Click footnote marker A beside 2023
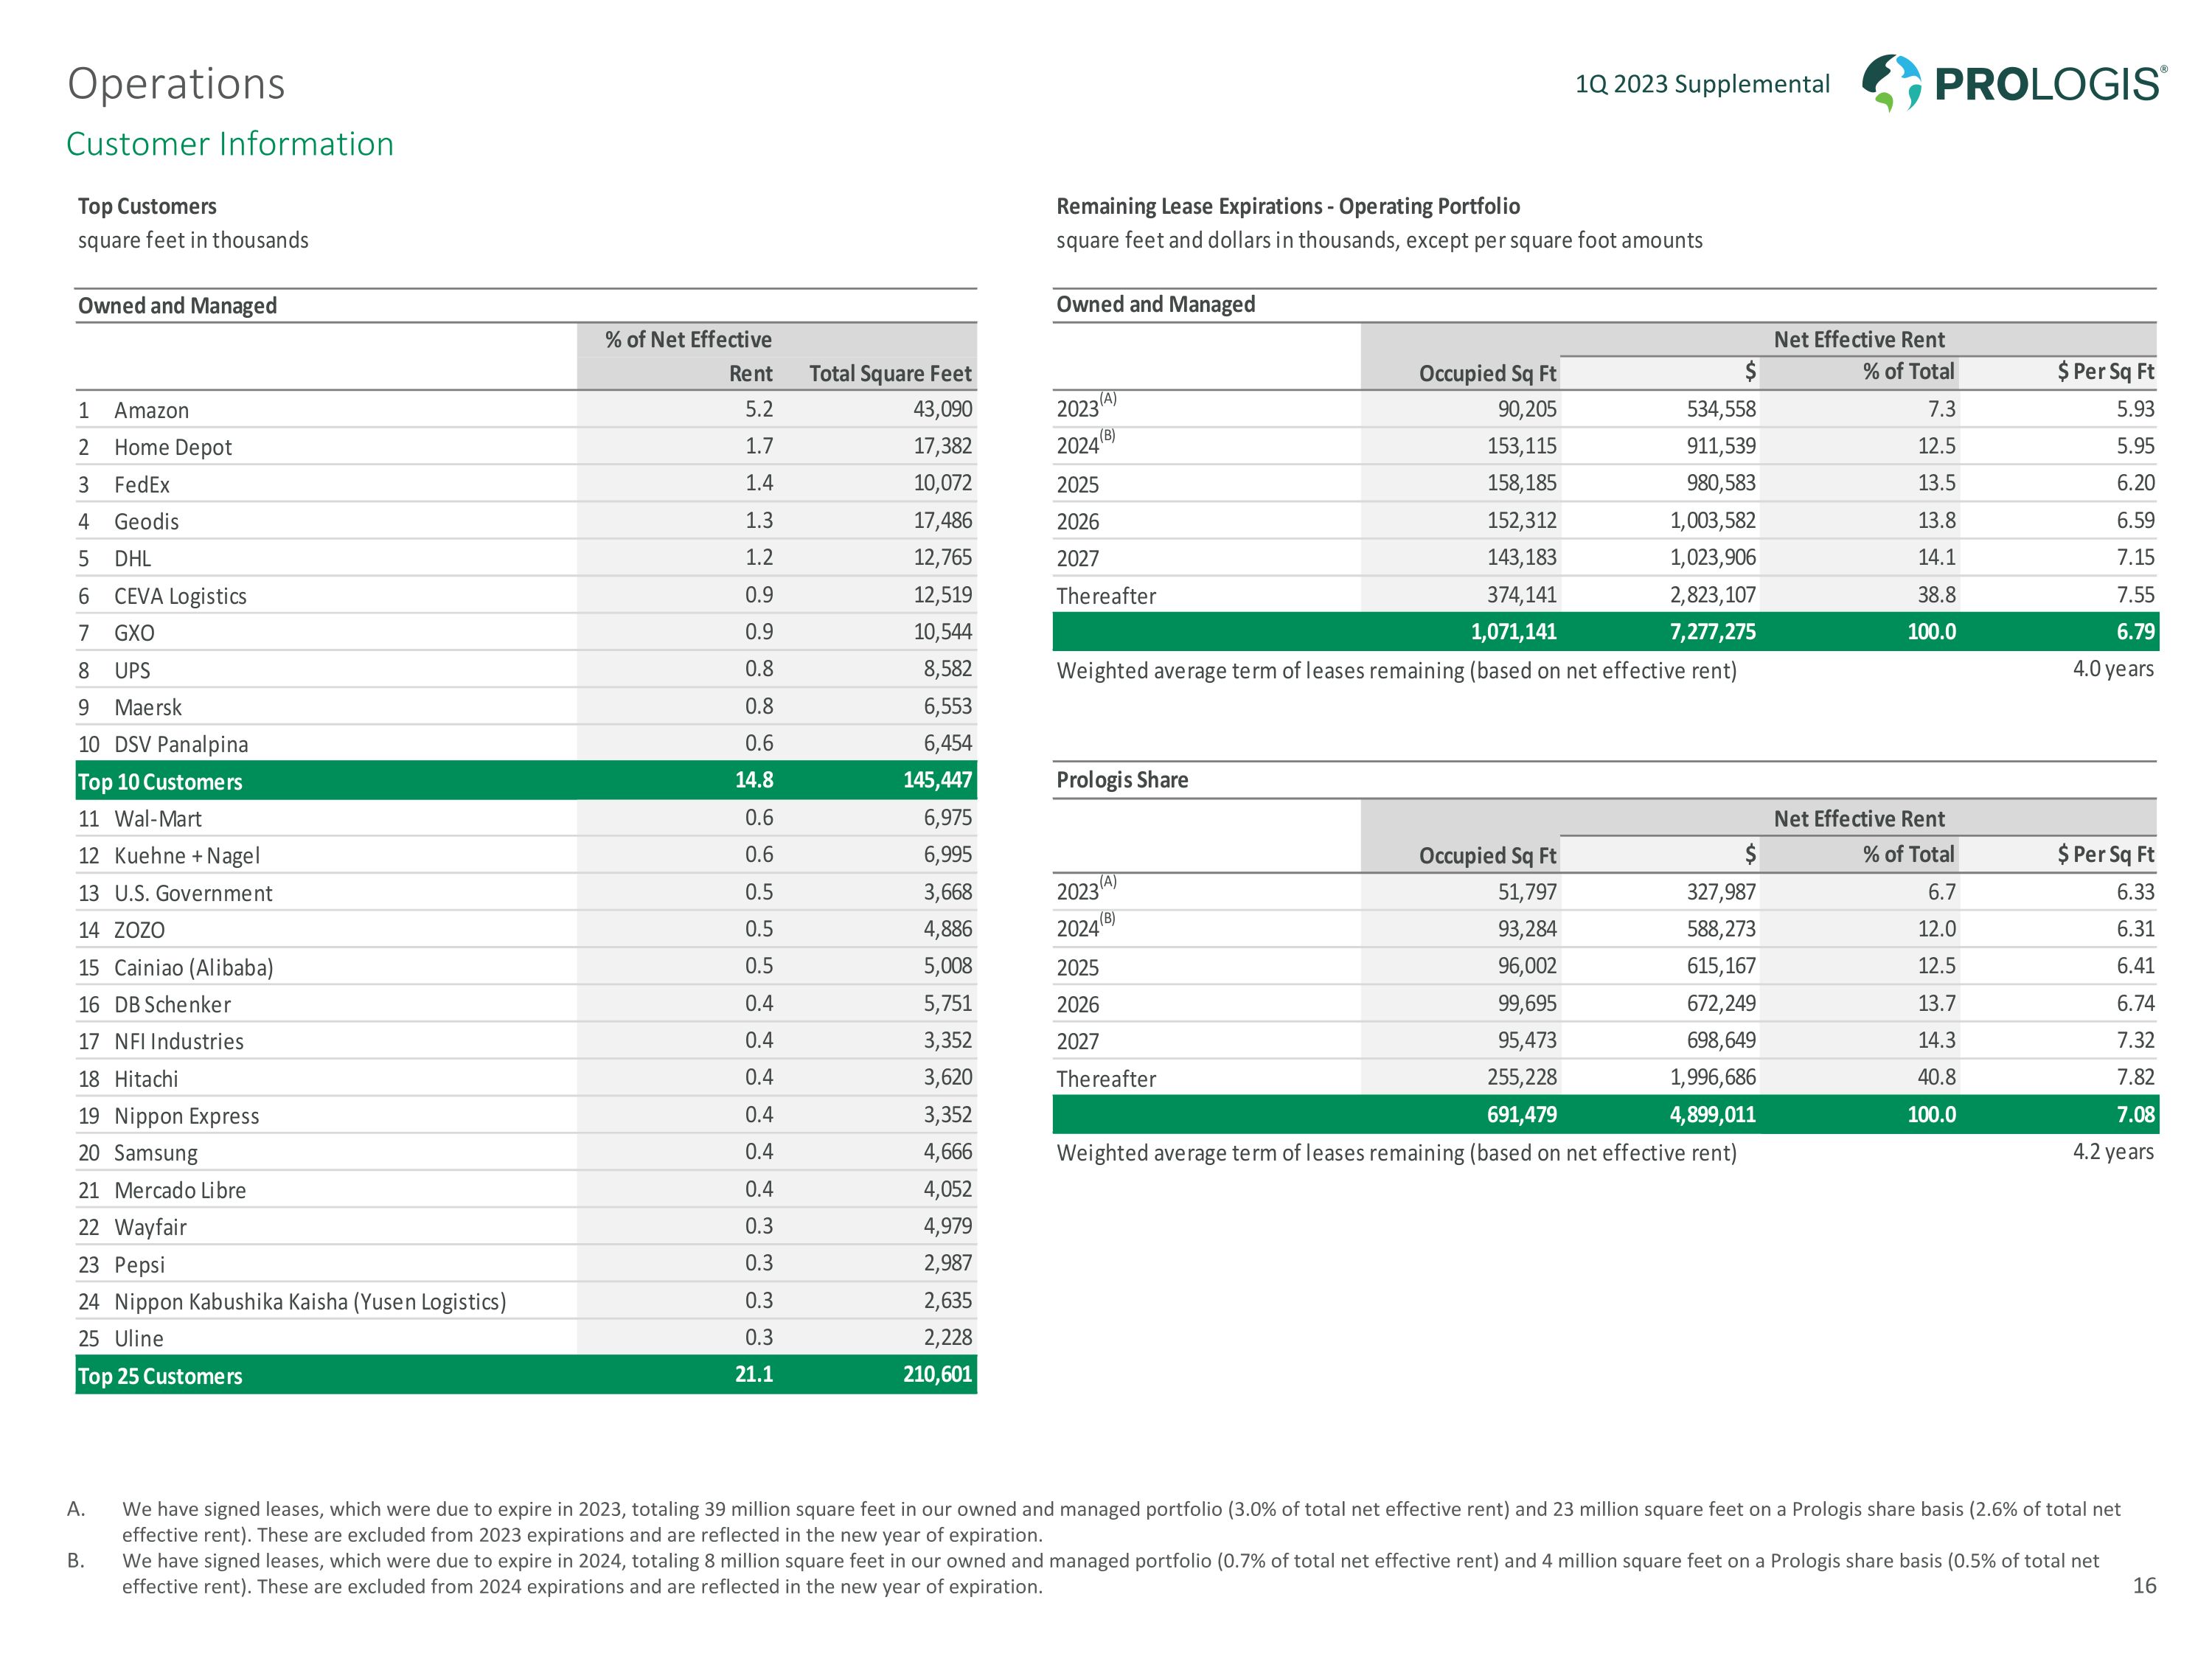The height and width of the screenshot is (1659, 2212). (1108, 399)
